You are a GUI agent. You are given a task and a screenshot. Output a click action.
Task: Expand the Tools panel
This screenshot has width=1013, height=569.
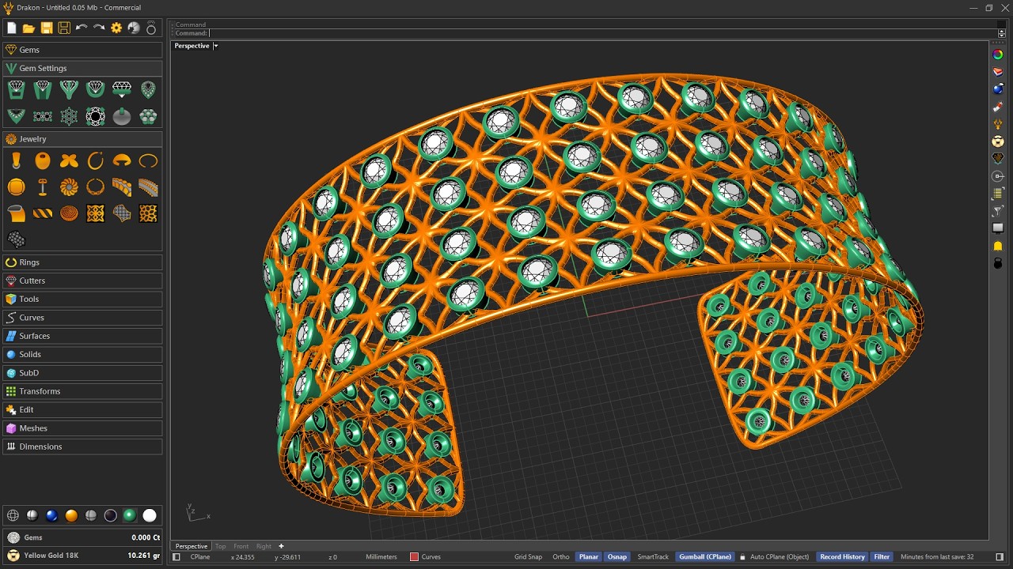click(x=82, y=299)
